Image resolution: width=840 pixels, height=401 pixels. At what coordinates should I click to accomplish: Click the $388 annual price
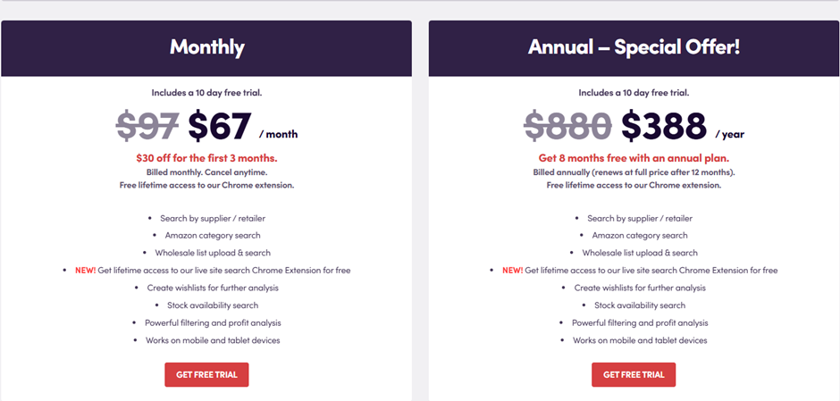664,126
